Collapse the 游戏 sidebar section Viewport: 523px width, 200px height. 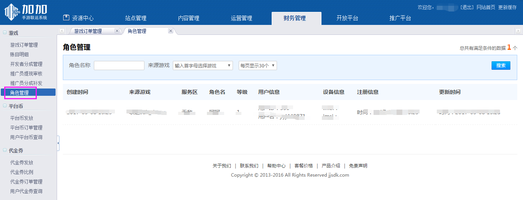click(x=5, y=33)
